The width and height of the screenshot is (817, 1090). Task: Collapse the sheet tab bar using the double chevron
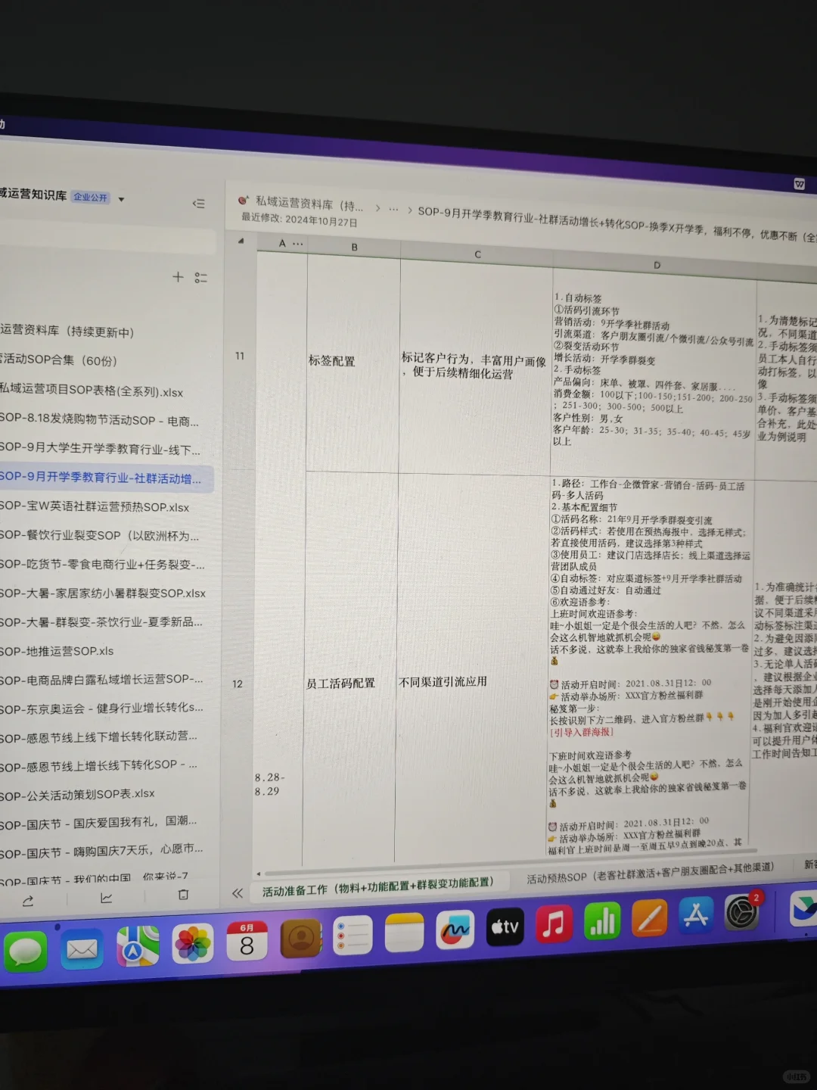238,894
